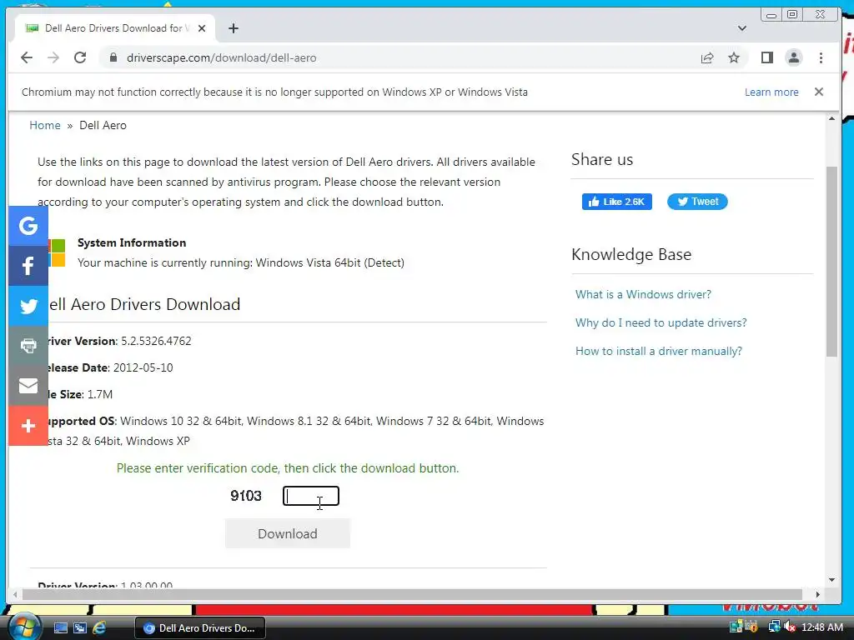Click the Share us heading

pyautogui.click(x=602, y=159)
